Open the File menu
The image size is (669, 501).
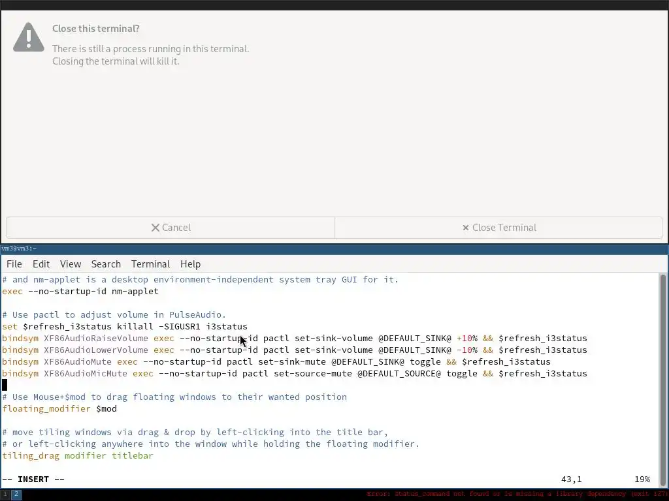pos(14,264)
